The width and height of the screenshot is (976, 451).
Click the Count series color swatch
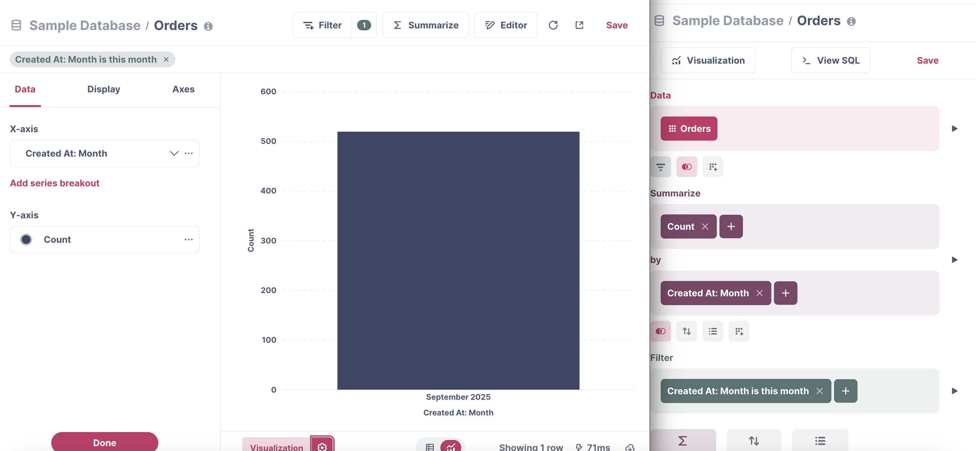[x=26, y=240]
